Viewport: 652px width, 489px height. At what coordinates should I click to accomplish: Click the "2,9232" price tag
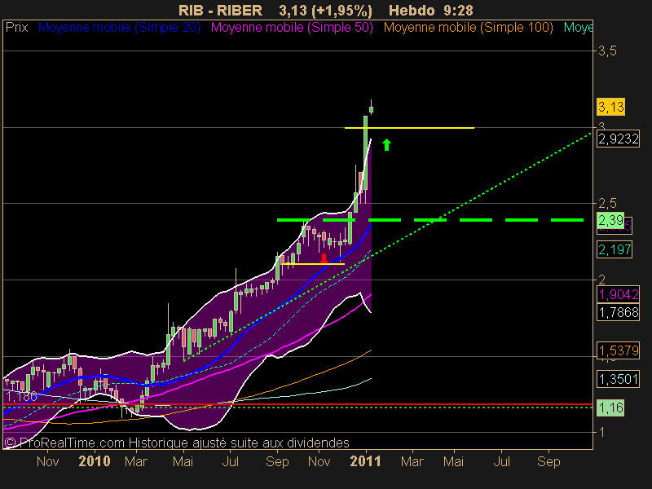point(618,139)
